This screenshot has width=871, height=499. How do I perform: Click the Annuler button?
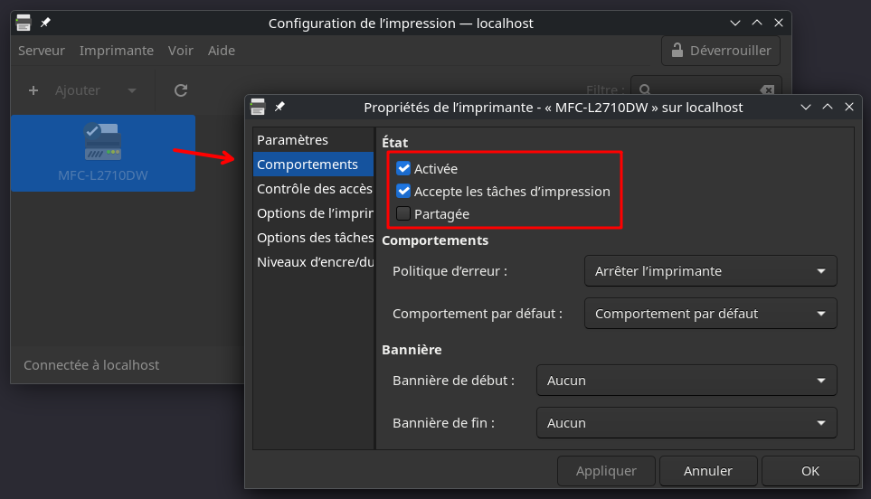point(708,471)
